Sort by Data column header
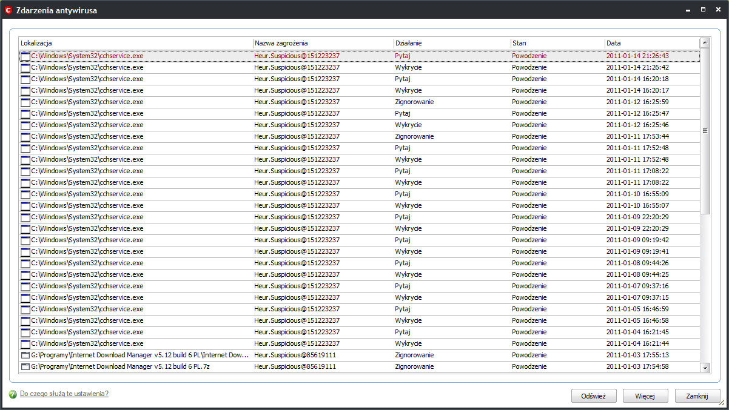This screenshot has height=410, width=729. [652, 43]
